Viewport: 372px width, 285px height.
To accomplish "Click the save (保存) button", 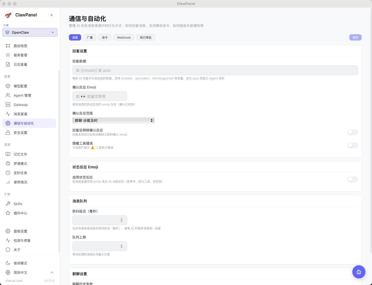I will (x=355, y=38).
